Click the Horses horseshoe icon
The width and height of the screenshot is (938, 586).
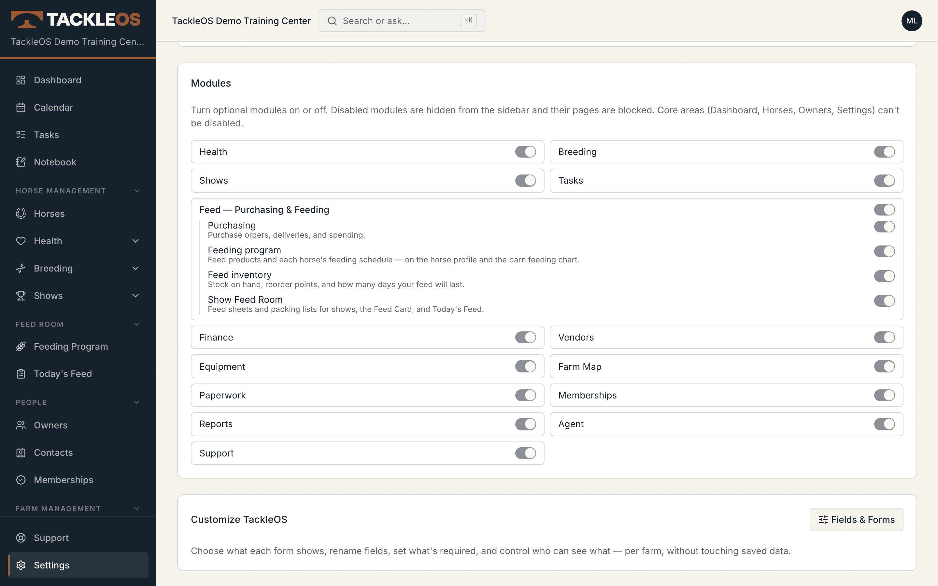[x=21, y=214]
